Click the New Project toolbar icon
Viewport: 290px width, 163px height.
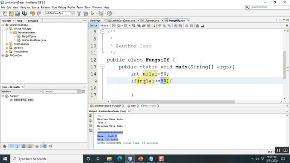(x=11, y=13)
